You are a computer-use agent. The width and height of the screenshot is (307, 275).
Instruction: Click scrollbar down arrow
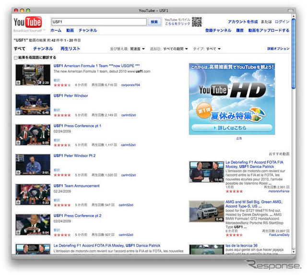tap(293, 251)
